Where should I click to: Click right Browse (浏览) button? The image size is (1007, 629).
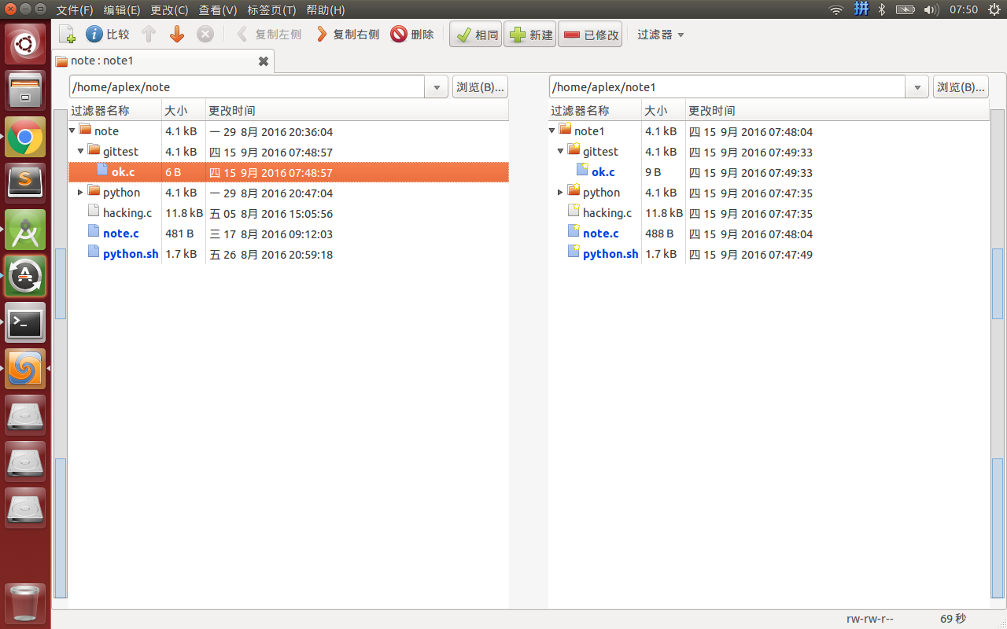(x=961, y=86)
